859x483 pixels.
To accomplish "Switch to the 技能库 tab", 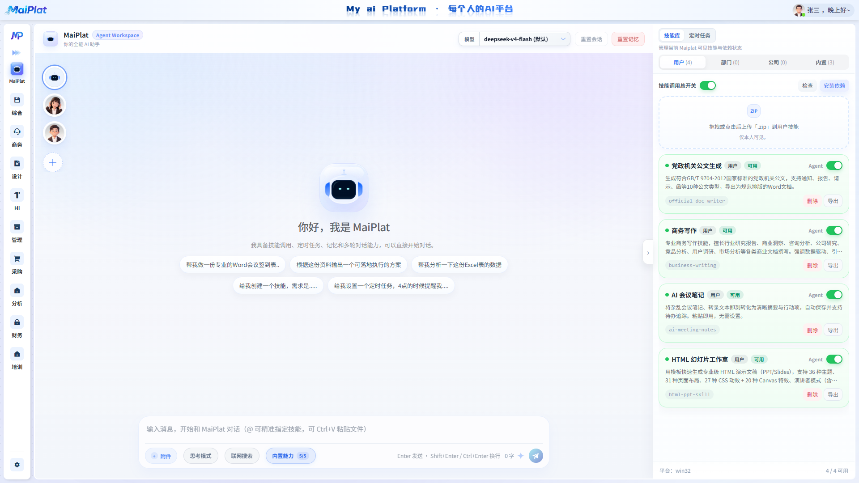I will (672, 35).
